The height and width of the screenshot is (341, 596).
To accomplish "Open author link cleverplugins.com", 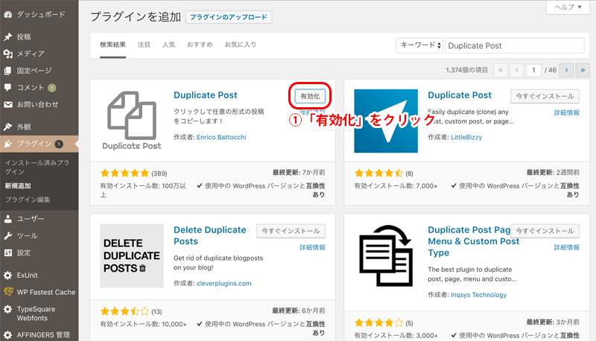I will [x=224, y=283].
